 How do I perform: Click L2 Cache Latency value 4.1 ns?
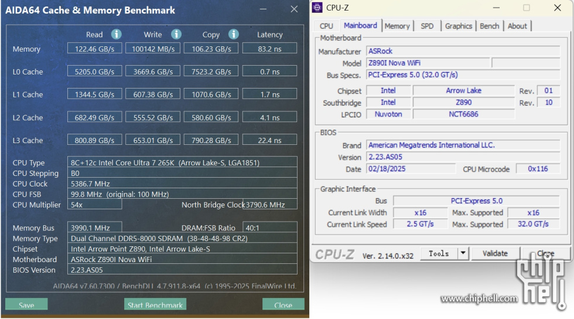click(x=270, y=117)
